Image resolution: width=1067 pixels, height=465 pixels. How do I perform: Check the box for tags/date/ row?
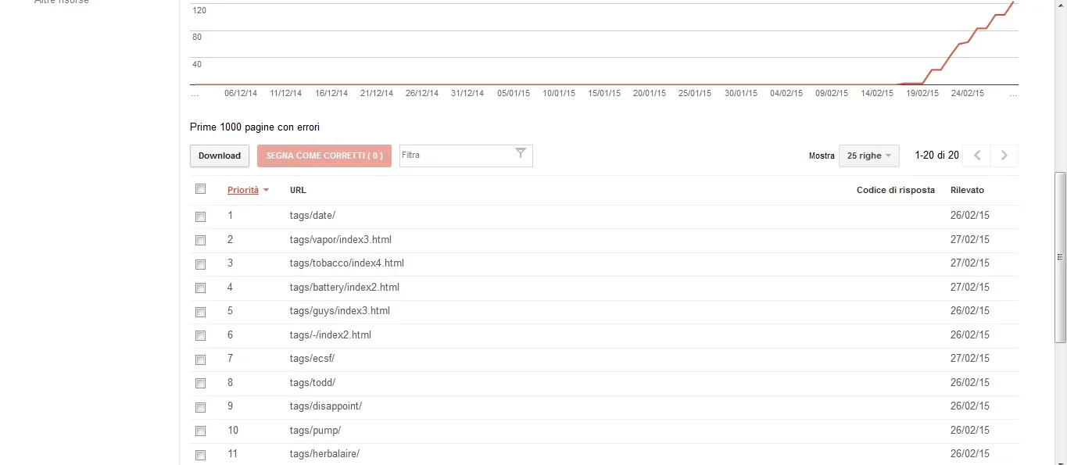click(200, 216)
